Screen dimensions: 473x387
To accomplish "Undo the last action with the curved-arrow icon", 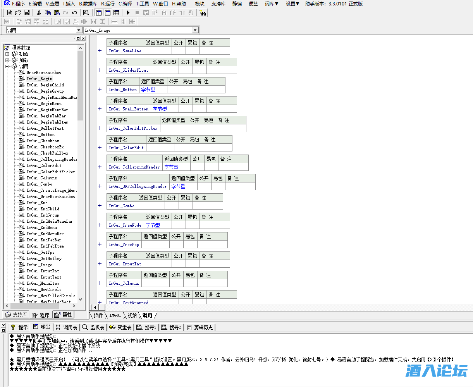I will [x=74, y=13].
